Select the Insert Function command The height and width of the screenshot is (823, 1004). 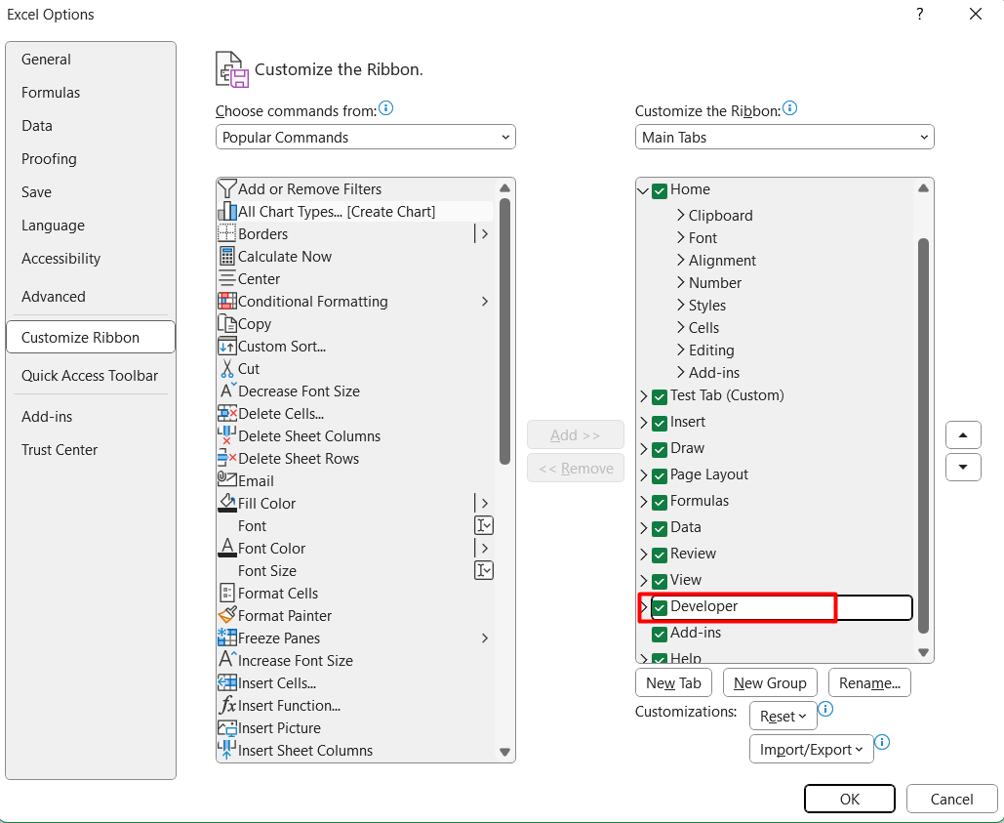pyautogui.click(x=285, y=705)
